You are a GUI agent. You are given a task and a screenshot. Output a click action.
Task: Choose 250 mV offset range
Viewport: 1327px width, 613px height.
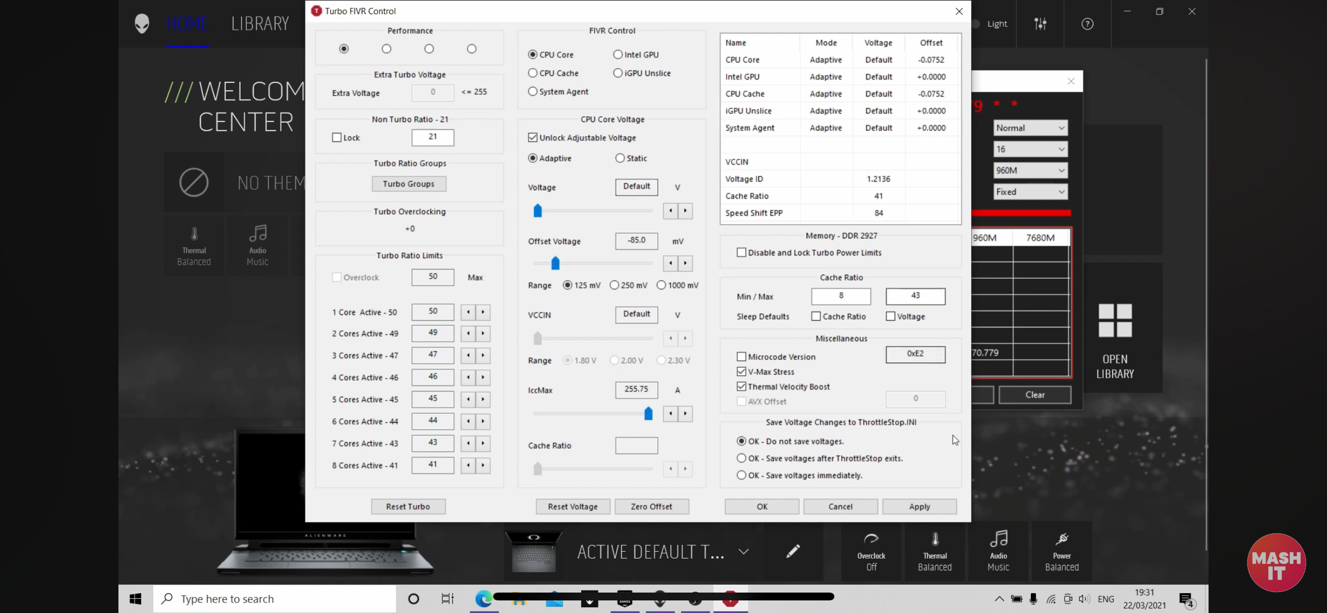click(614, 285)
